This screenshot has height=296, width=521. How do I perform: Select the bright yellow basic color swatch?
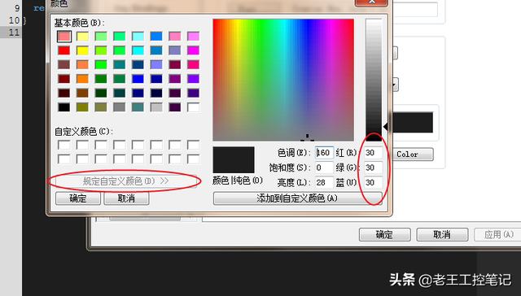point(82,50)
